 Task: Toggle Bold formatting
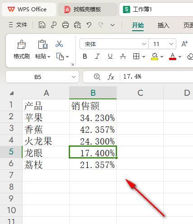pyautogui.click(x=85, y=56)
